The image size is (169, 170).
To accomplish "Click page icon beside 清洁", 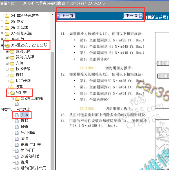I will point(17,139).
